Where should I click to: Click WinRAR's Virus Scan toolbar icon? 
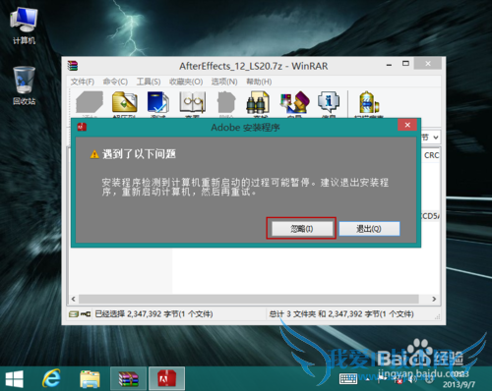369,103
